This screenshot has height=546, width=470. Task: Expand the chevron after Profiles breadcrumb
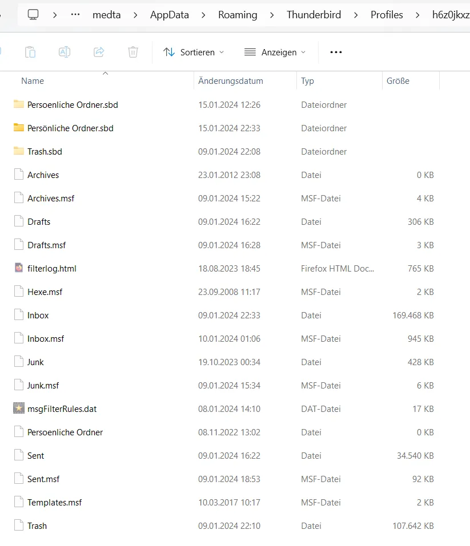[417, 15]
